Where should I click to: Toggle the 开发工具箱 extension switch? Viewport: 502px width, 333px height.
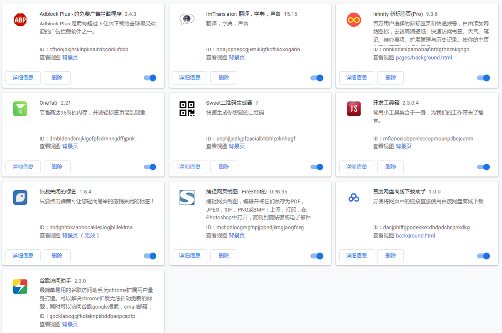(x=484, y=167)
